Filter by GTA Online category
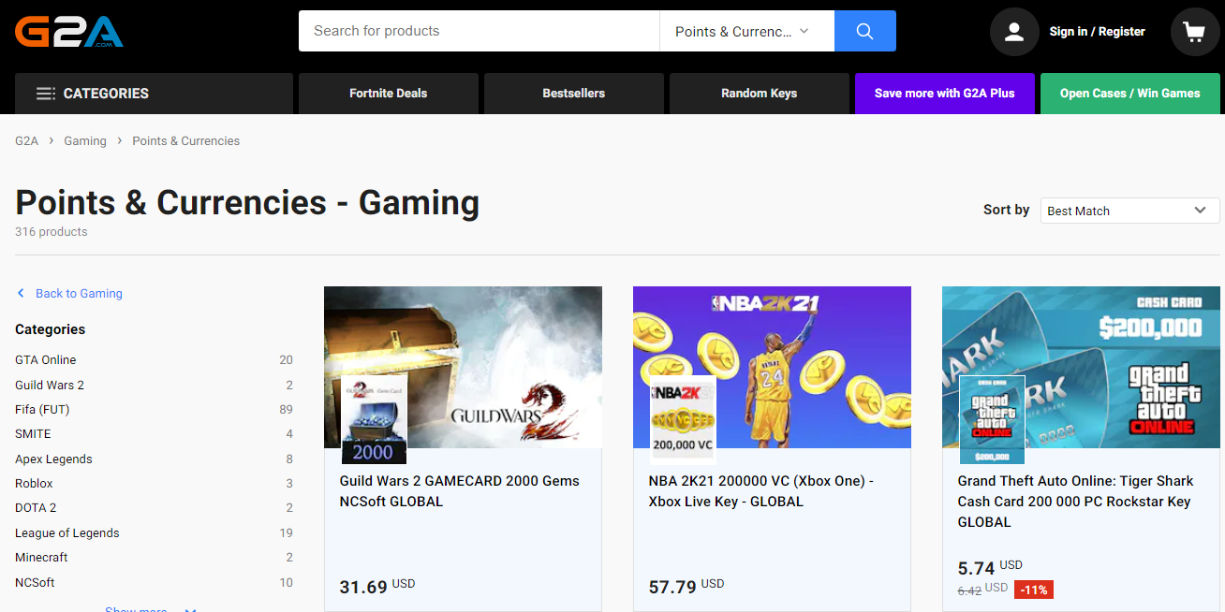1225x612 pixels. (154, 360)
